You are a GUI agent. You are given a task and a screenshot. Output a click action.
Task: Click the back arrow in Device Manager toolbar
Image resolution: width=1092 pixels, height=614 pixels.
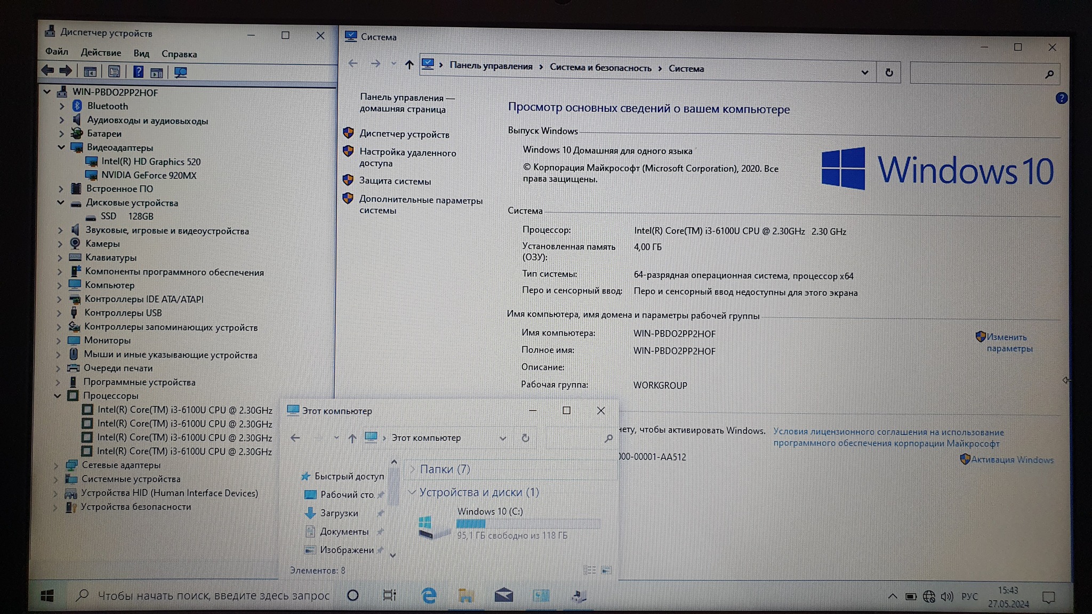(x=47, y=70)
